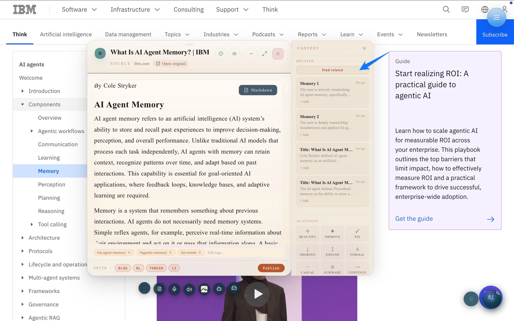Switch to Markdown view
This screenshot has height=321, width=514.
[258, 90]
